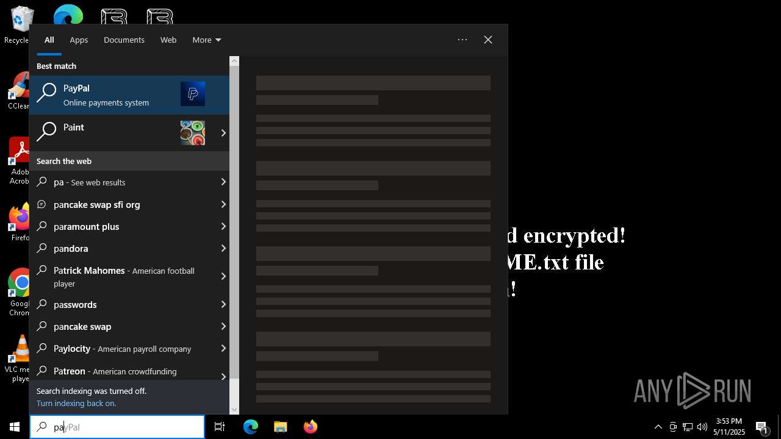Open Task View on the taskbar

click(220, 427)
